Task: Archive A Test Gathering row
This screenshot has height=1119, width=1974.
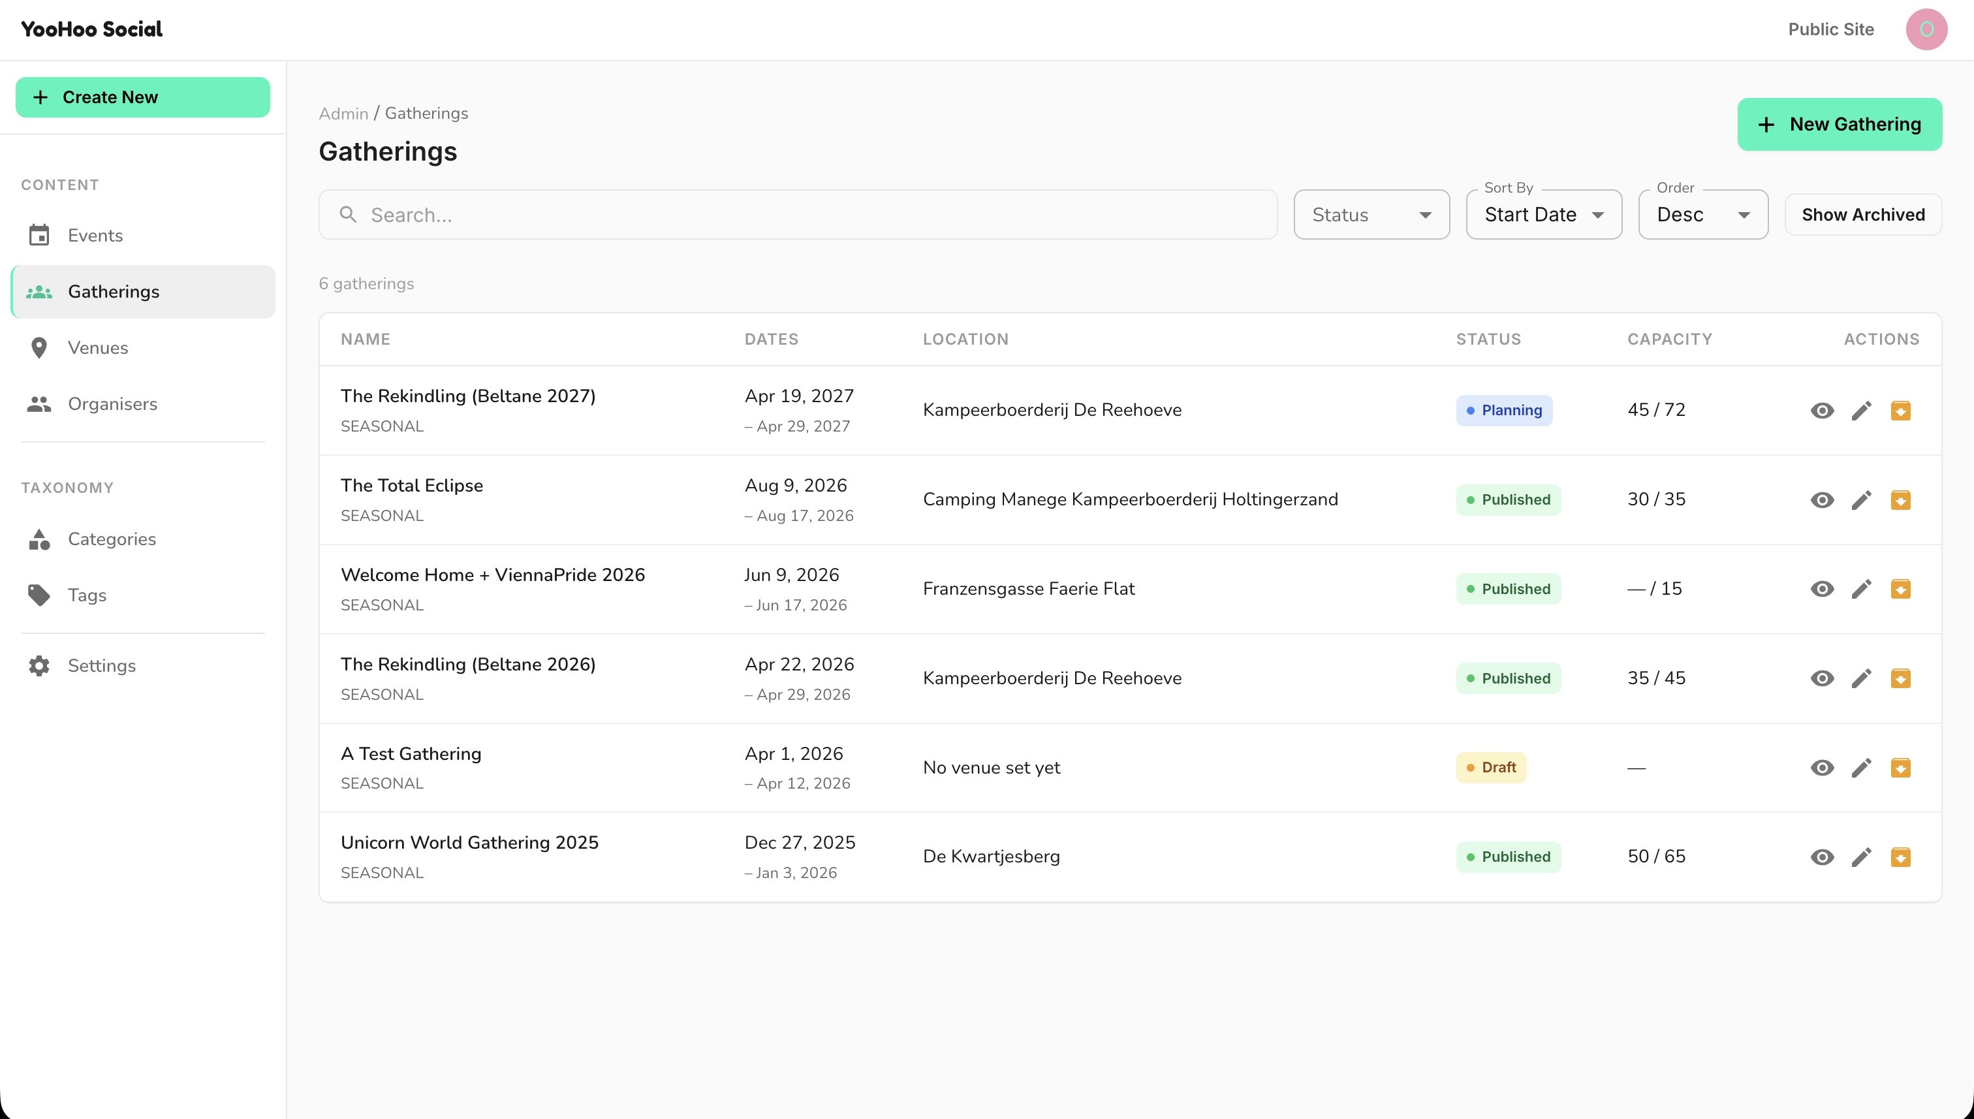Action: pyautogui.click(x=1900, y=768)
